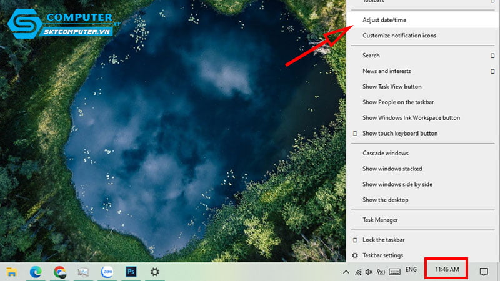Toggle Show Task View button
The image size is (500, 281).
392,86
